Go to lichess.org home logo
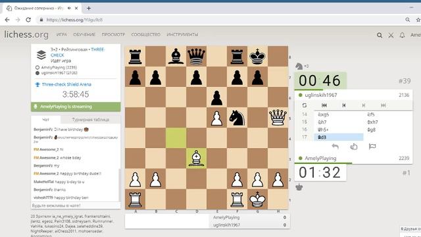The width and height of the screenshot is (421, 237). point(26,35)
